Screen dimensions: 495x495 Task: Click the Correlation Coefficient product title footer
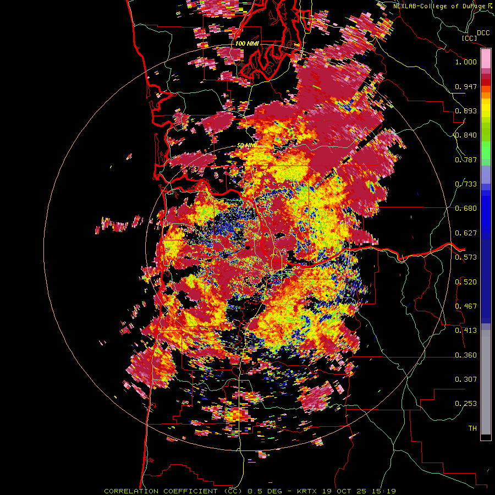pos(250,491)
